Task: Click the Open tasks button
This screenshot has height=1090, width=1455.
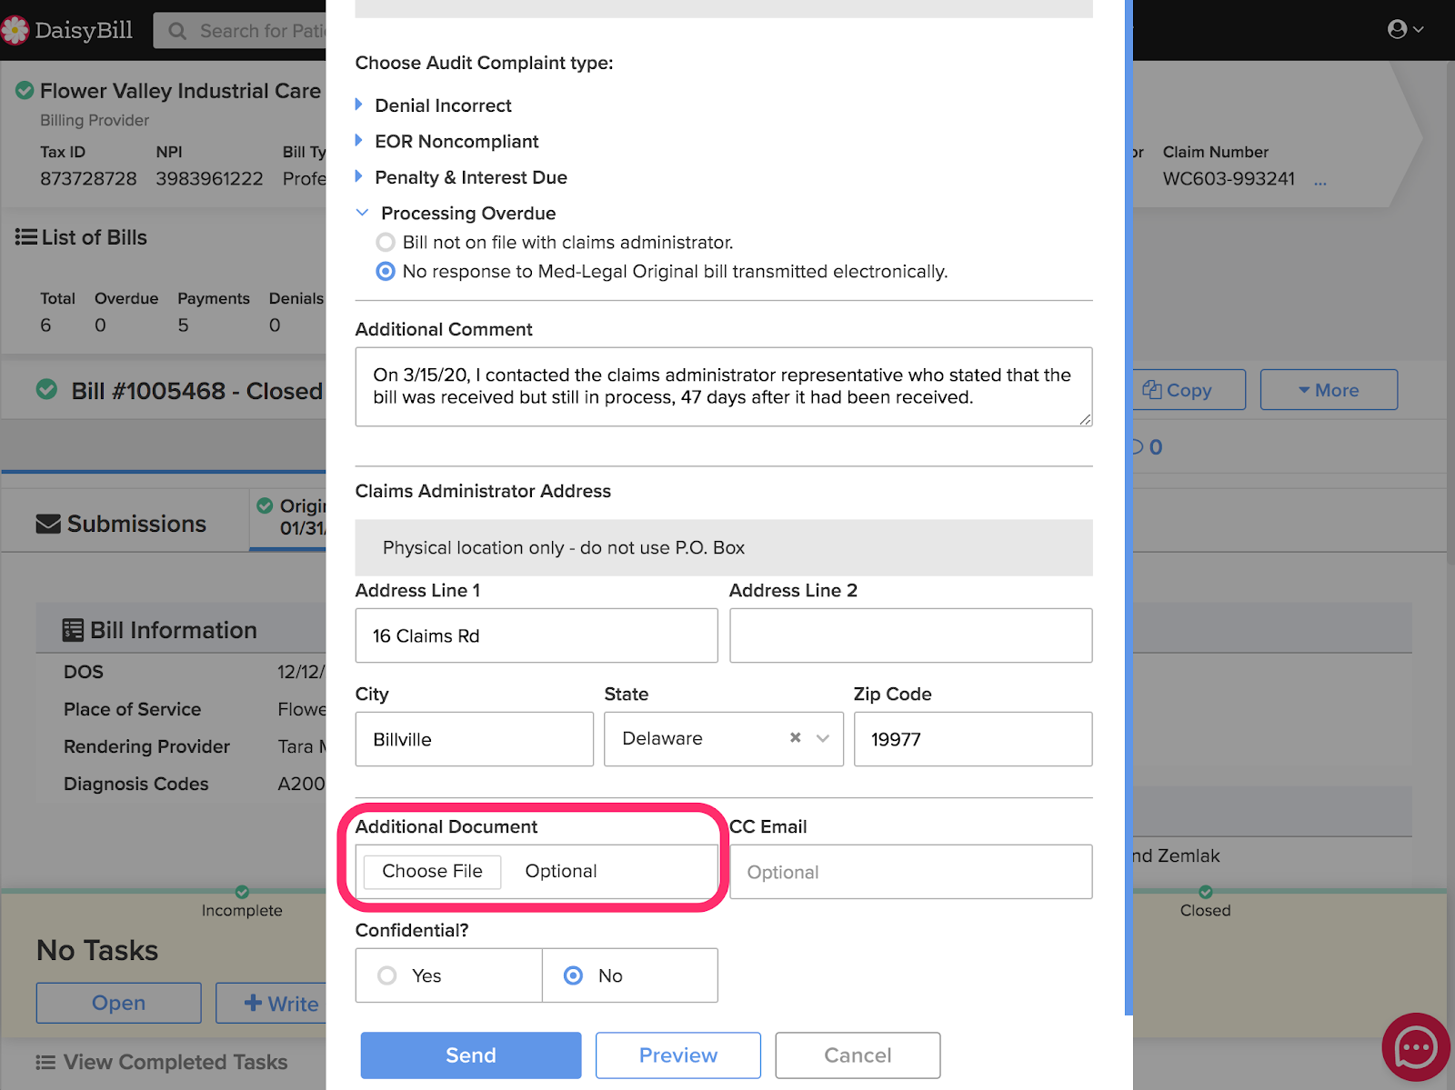Action: tap(118, 1003)
